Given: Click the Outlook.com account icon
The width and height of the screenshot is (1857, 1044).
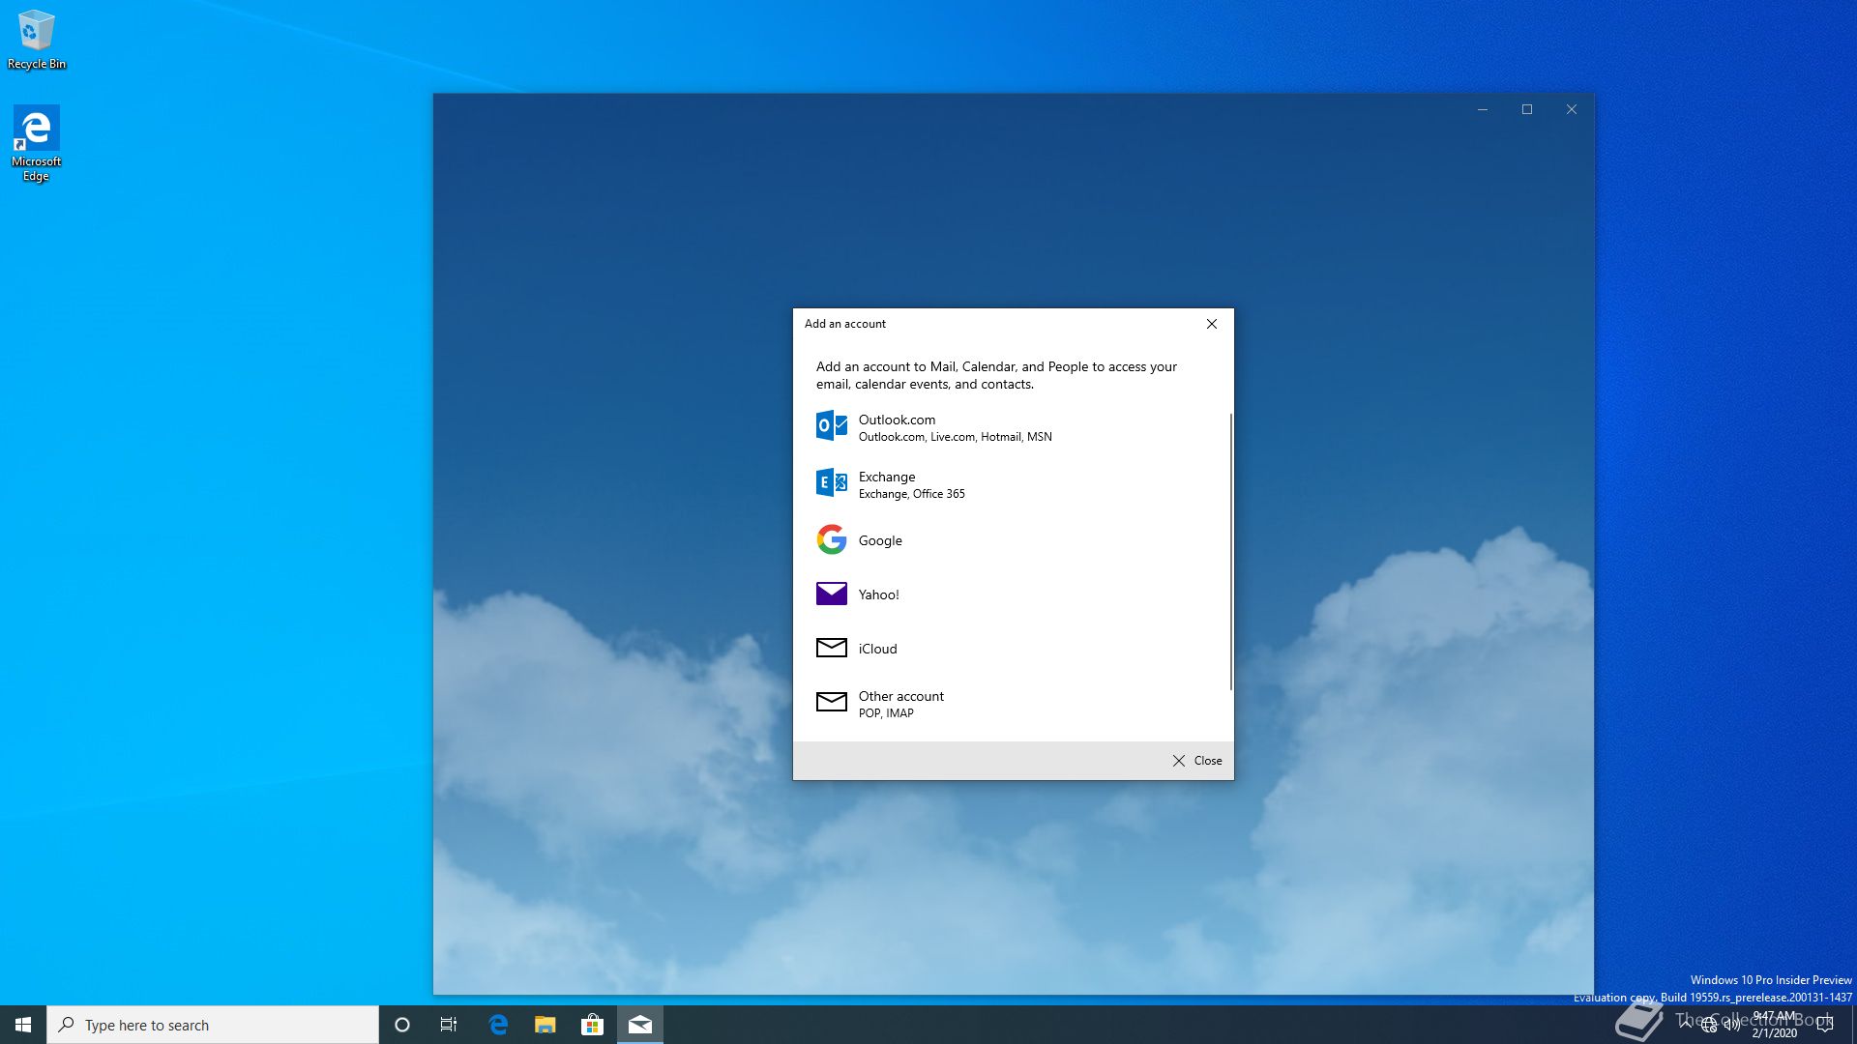Looking at the screenshot, I should point(831,425).
